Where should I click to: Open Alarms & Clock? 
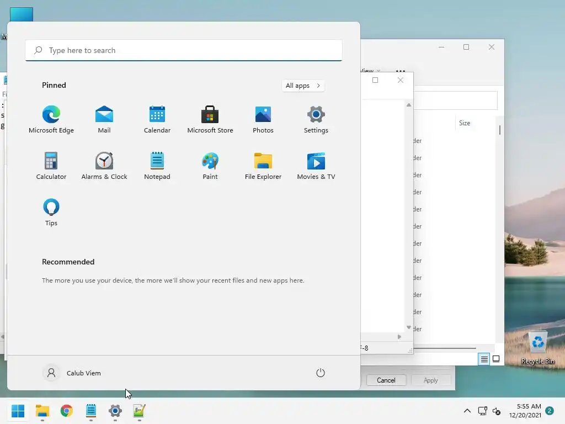point(104,166)
